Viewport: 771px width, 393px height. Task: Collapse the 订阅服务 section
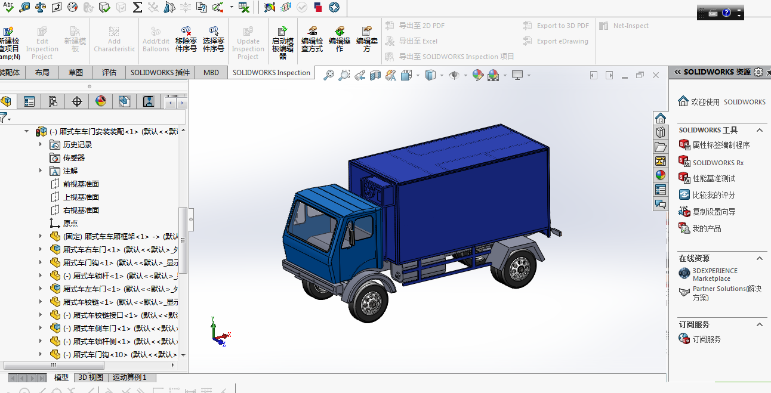point(760,324)
